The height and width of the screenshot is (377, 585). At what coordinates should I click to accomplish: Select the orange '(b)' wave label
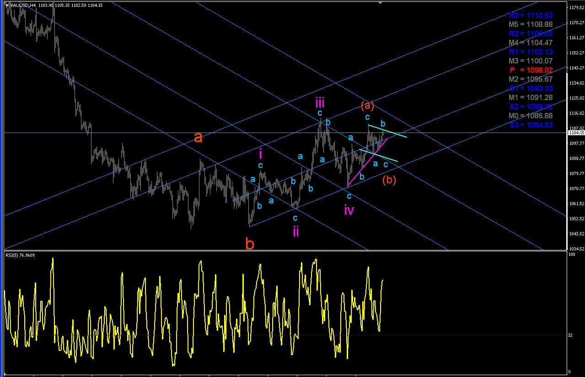click(389, 180)
